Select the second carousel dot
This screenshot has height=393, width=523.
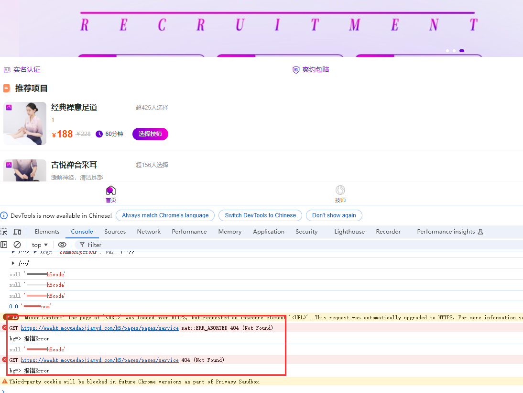pos(454,51)
